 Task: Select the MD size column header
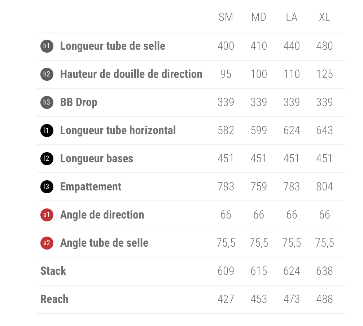click(259, 17)
